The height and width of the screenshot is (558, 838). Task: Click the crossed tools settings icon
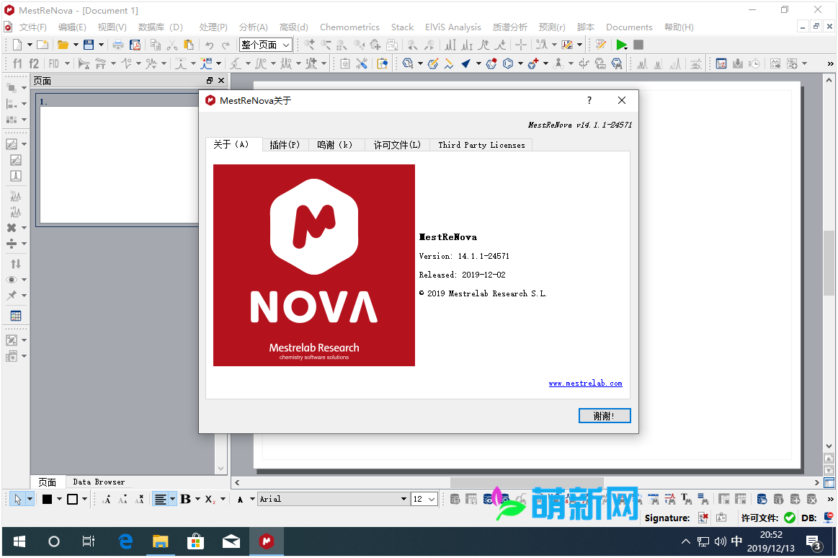click(362, 64)
